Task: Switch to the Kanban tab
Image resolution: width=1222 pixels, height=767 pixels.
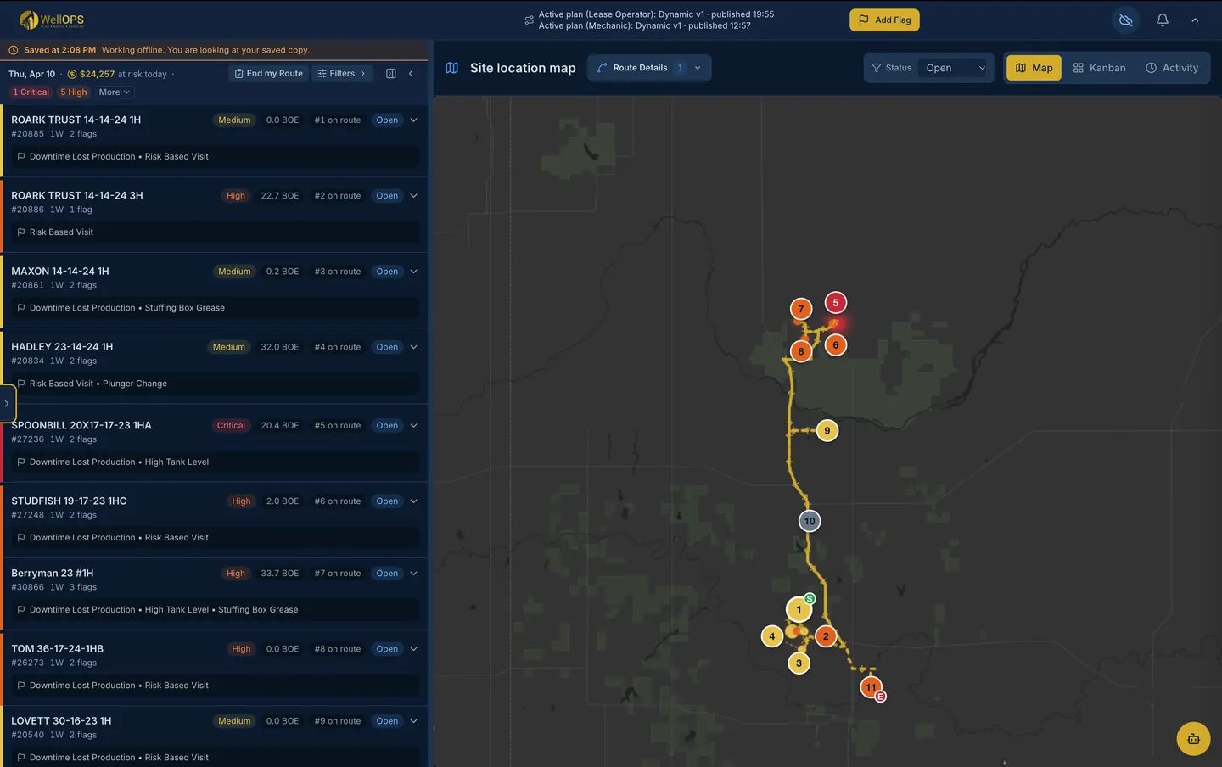Action: pyautogui.click(x=1099, y=68)
